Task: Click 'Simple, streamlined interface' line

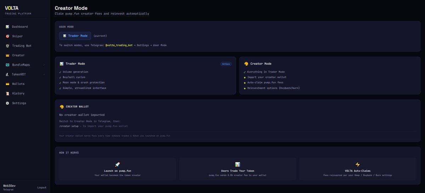Action: point(85,88)
